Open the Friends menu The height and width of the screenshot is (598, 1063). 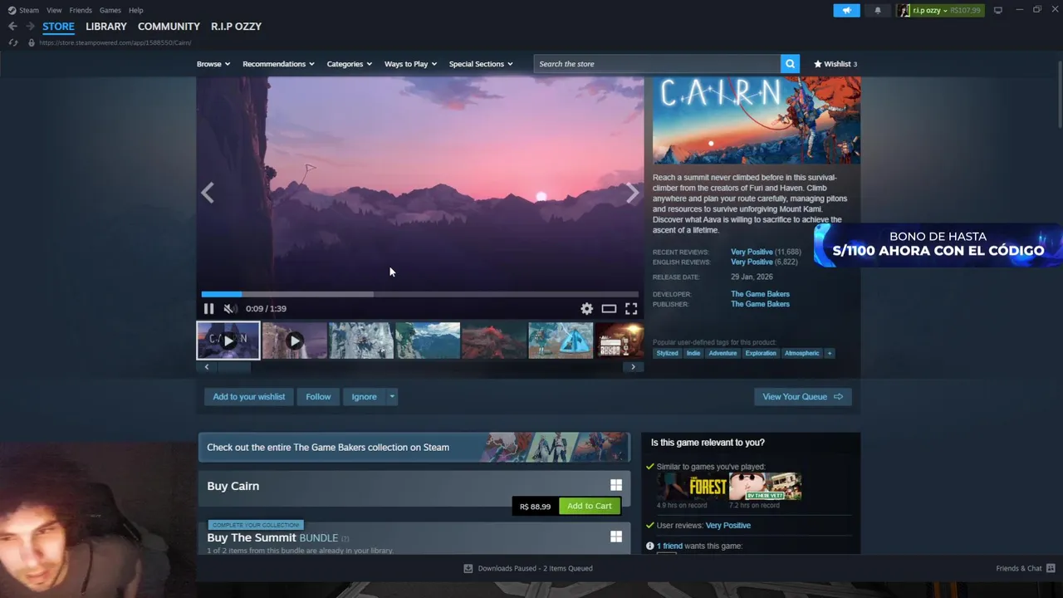pos(81,10)
